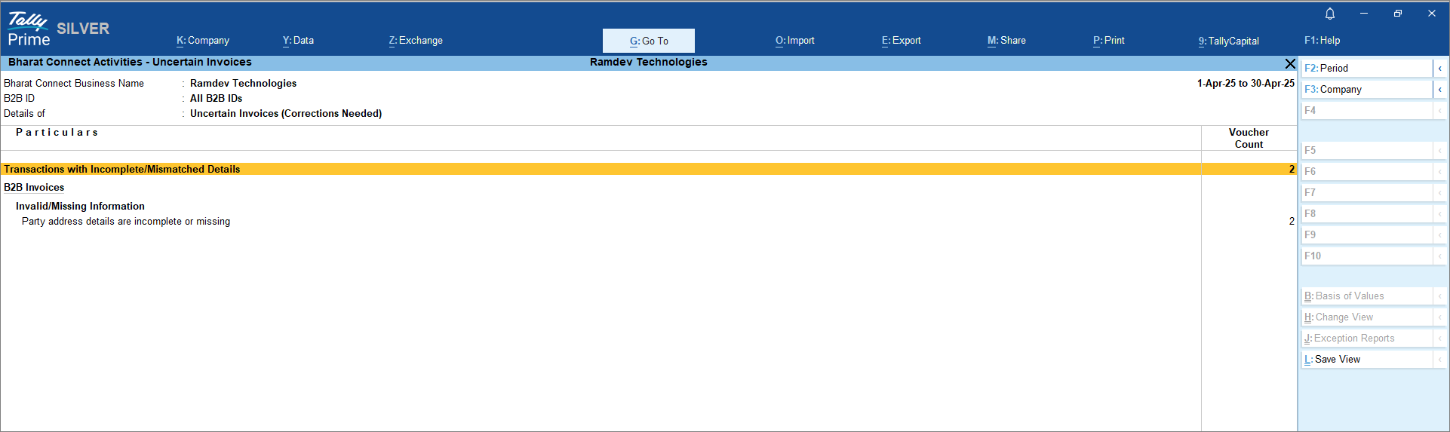This screenshot has width=1450, height=432.
Task: Expand the F3 Company chevron arrow
Action: pyautogui.click(x=1439, y=90)
